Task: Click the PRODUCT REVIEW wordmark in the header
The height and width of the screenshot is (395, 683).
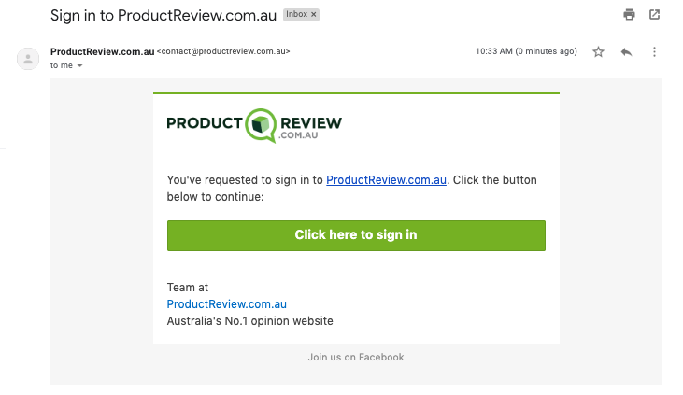Action: pyautogui.click(x=254, y=125)
